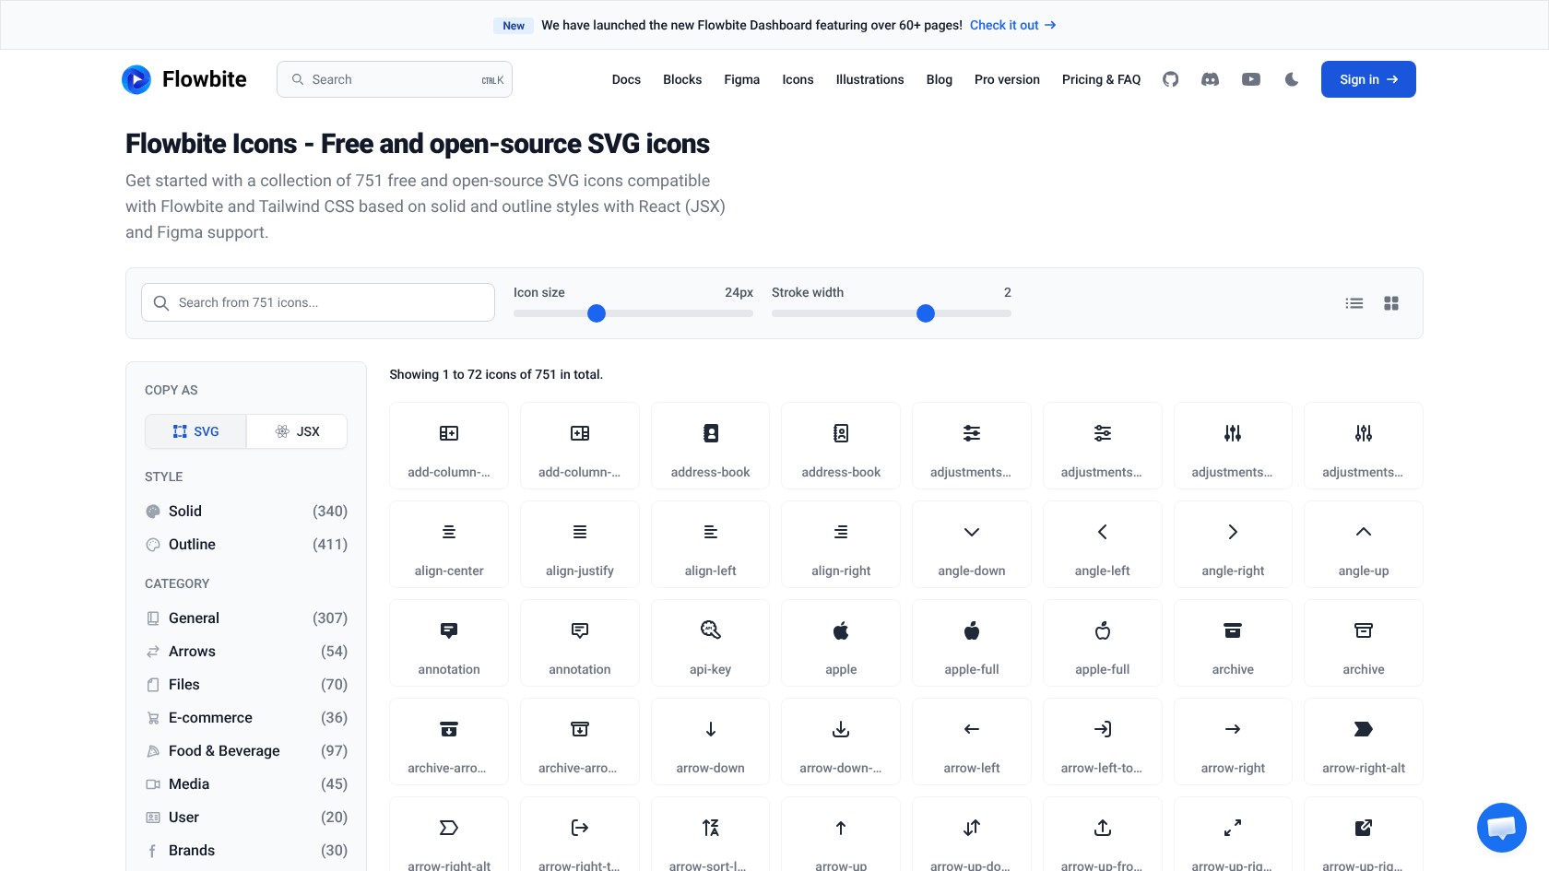Viewport: 1549px width, 871px height.
Task: Filter by User category
Action: tap(246, 817)
